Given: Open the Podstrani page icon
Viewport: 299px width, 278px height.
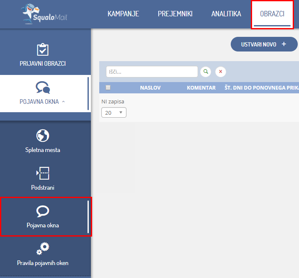Looking at the screenshot, I should click(43, 172).
